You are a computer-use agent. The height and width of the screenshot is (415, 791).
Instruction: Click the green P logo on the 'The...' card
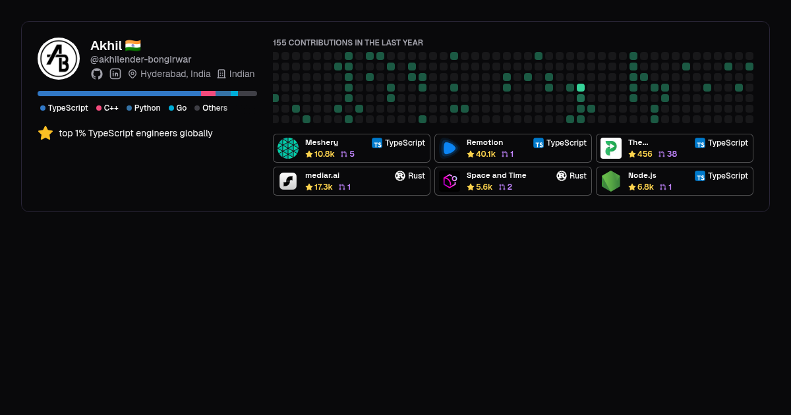tap(611, 148)
